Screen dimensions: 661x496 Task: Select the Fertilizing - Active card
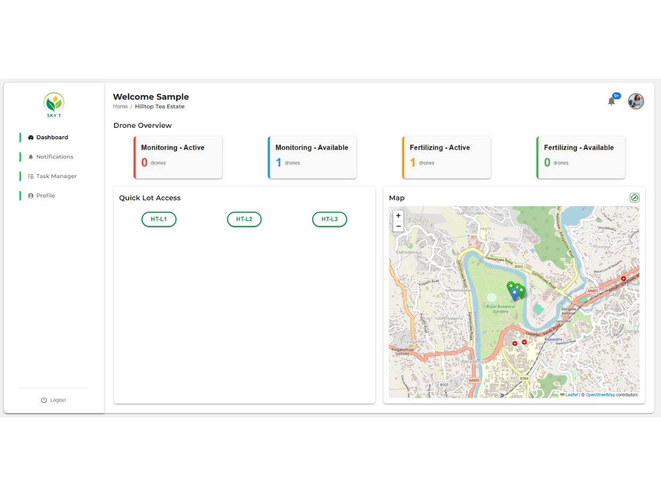click(x=446, y=157)
